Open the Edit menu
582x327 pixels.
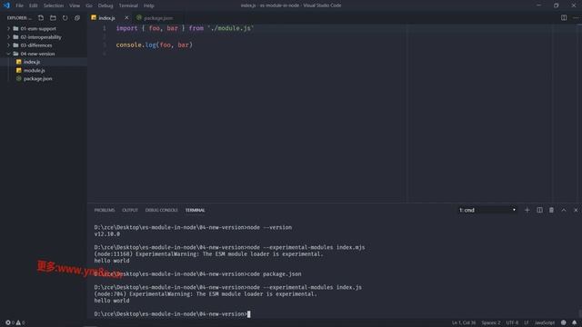coord(34,5)
